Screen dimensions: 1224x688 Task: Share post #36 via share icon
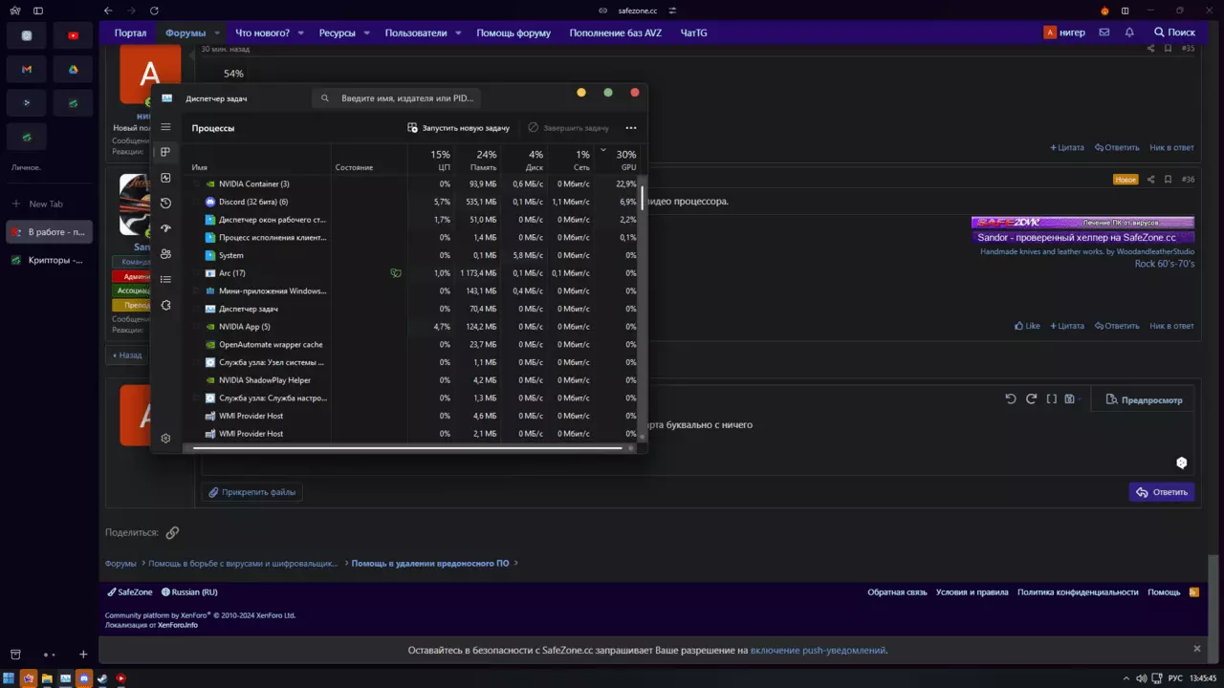1150,180
